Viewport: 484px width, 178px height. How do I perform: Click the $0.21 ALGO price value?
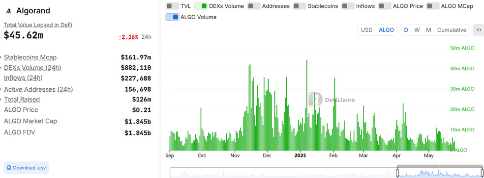(x=142, y=110)
